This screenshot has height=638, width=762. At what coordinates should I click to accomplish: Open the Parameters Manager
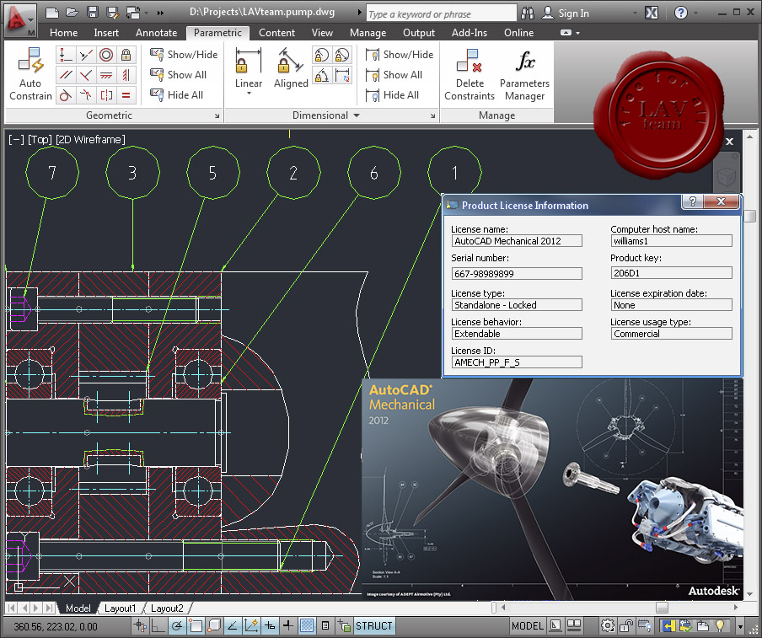pos(524,74)
